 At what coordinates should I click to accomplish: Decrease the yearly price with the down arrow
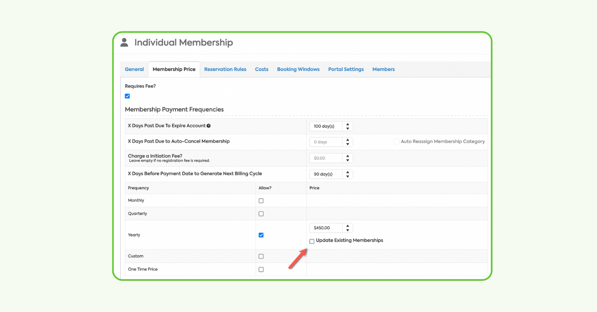[x=348, y=230]
